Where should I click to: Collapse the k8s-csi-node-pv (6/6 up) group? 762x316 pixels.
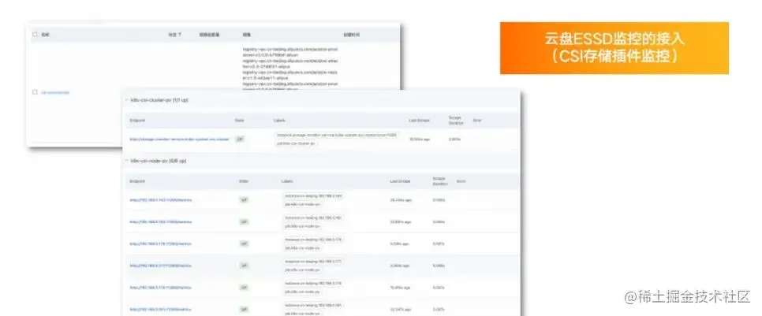127,161
